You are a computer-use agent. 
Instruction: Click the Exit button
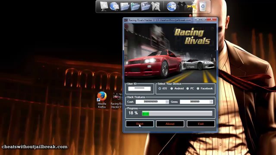pyautogui.click(x=201, y=124)
